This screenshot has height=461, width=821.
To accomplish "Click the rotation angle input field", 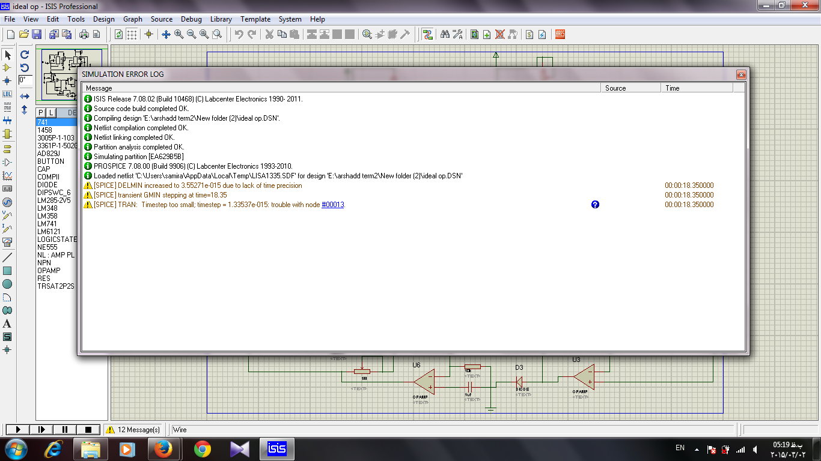I will (25, 80).
